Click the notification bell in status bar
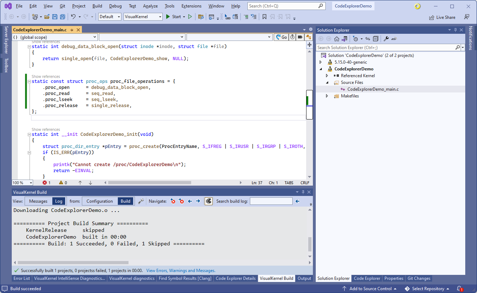The image size is (477, 293). [460, 289]
